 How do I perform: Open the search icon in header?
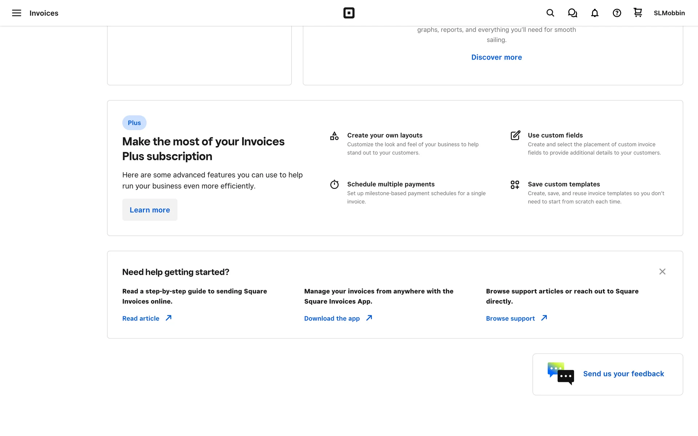(550, 13)
